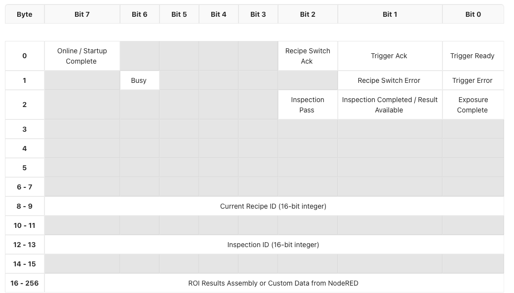The image size is (514, 293).
Task: Click the byte 8 - 9 label
Action: point(25,206)
